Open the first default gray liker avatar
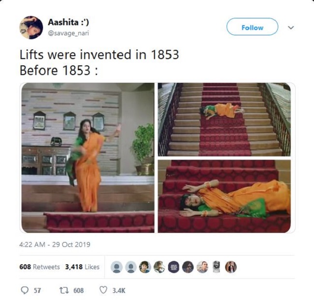This screenshot has height=305, width=314. 116,267
